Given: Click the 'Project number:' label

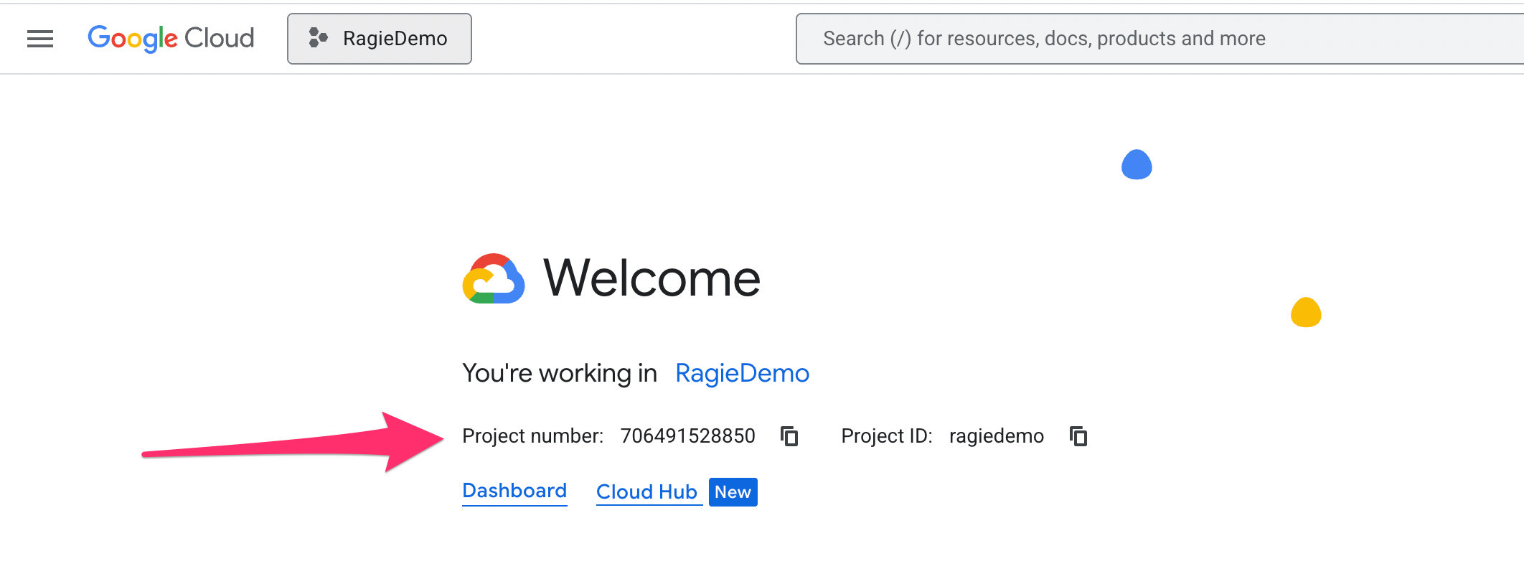Looking at the screenshot, I should [532, 436].
